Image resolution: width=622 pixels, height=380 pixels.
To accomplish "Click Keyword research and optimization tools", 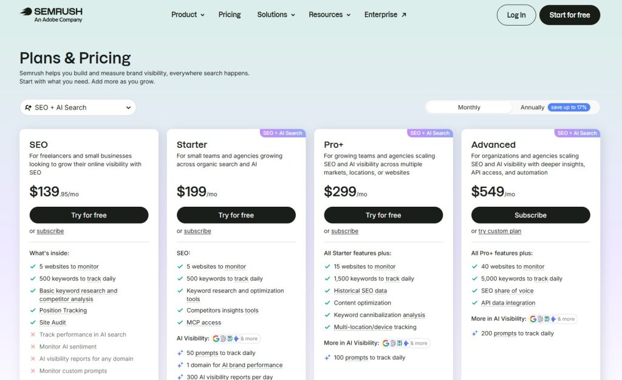I will click(235, 295).
